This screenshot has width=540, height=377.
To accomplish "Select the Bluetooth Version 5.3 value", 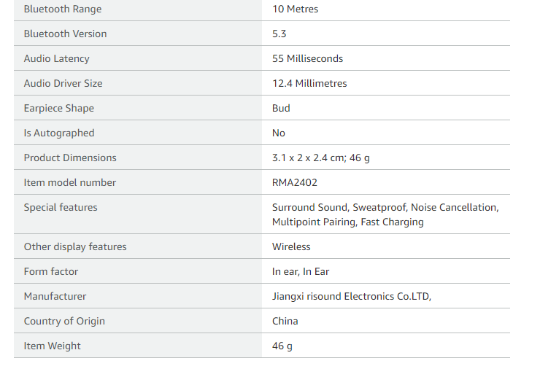I will click(279, 34).
